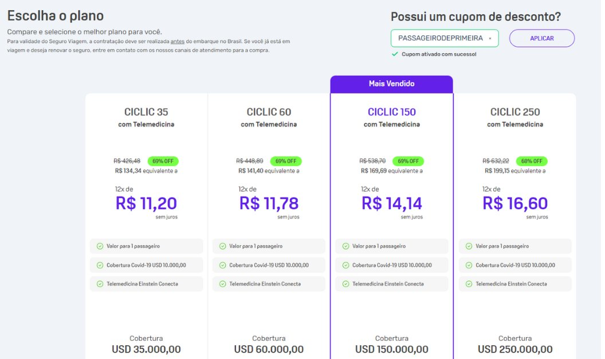Click the USD 60.000,00 coverage amount
Image resolution: width=605 pixels, height=359 pixels.
[269, 349]
